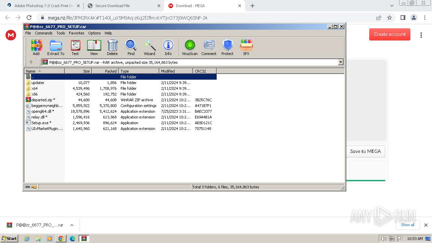Click the Delete toolbar icon

112,48
